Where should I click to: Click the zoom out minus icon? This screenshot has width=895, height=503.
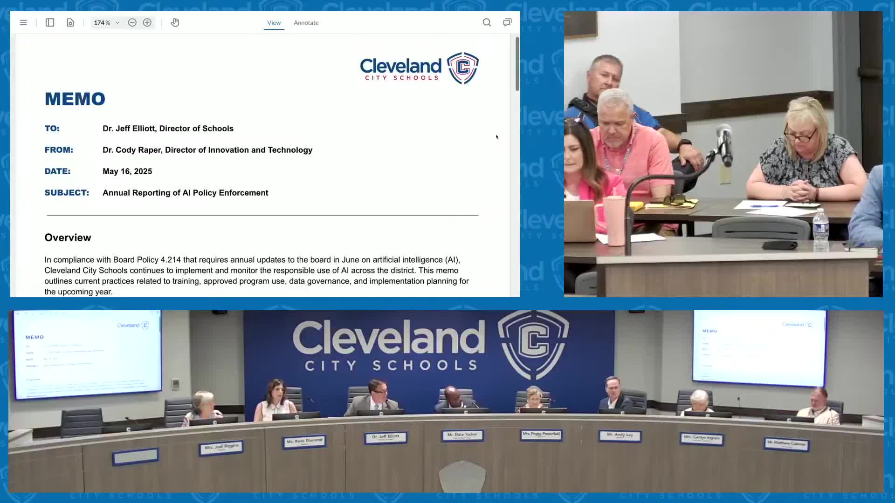coord(132,22)
